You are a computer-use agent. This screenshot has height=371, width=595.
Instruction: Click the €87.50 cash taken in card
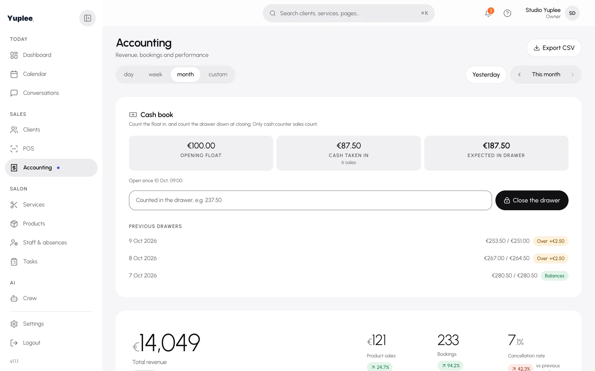click(349, 153)
